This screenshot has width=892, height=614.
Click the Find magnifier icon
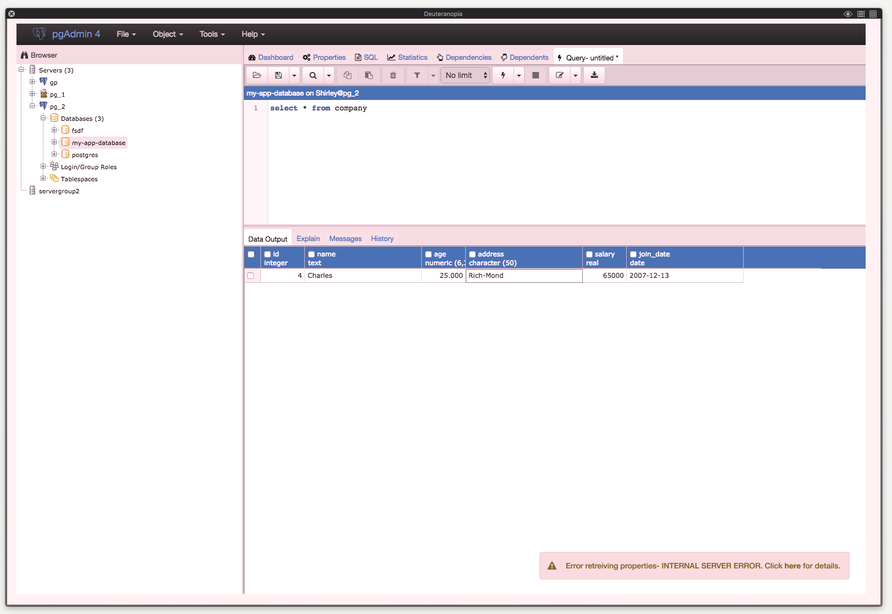[313, 75]
